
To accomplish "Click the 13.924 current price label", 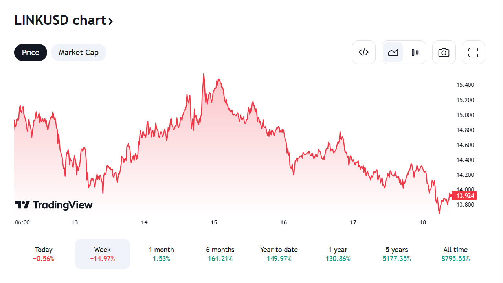I will pos(464,195).
